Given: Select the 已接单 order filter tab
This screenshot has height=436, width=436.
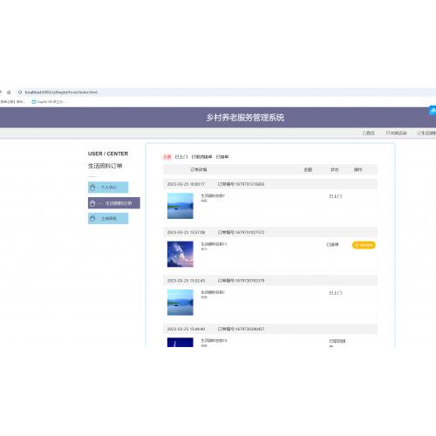Looking at the screenshot, I should (x=222, y=157).
